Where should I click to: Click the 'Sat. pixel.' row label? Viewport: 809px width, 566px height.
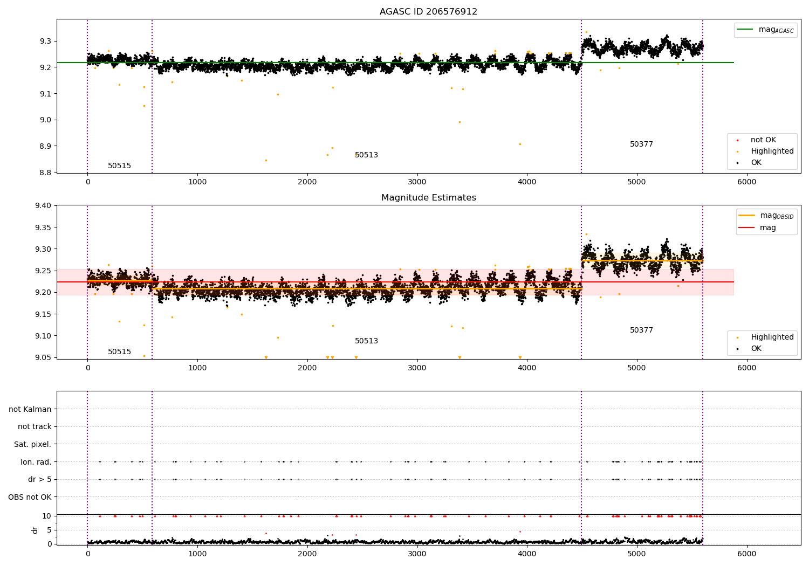(33, 444)
